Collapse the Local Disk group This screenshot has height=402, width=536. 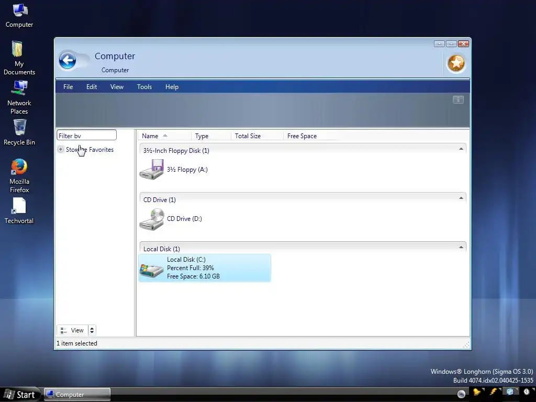pyautogui.click(x=461, y=247)
